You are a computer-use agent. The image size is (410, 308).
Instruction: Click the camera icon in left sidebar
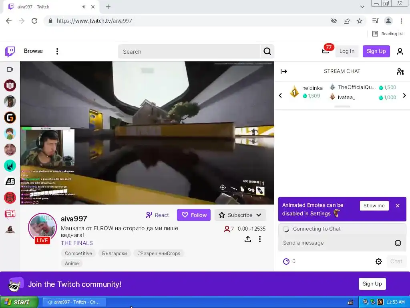click(10, 69)
